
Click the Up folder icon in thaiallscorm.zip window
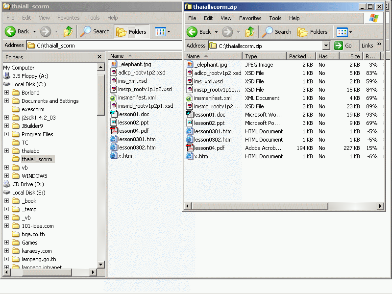click(x=250, y=32)
